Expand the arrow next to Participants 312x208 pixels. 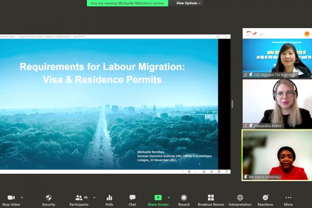point(94,198)
